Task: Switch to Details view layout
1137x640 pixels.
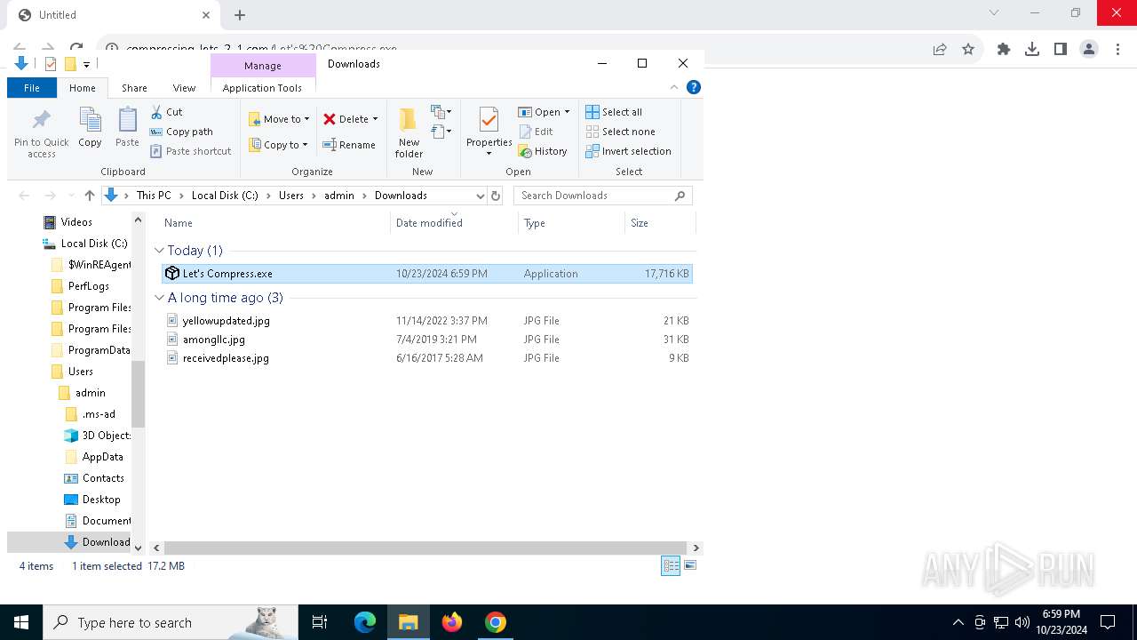Action: tap(671, 566)
